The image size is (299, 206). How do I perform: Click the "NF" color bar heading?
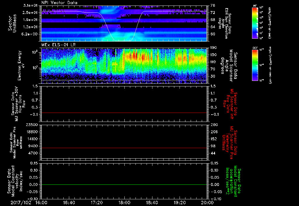[255, 6]
